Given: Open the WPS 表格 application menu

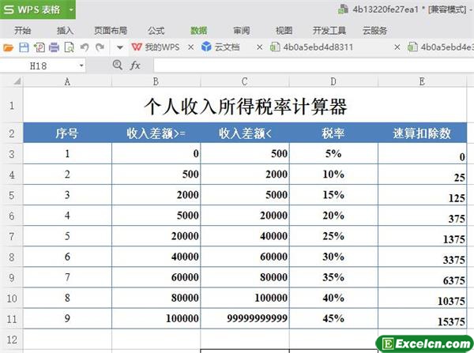Looking at the screenshot, I should (x=38, y=9).
